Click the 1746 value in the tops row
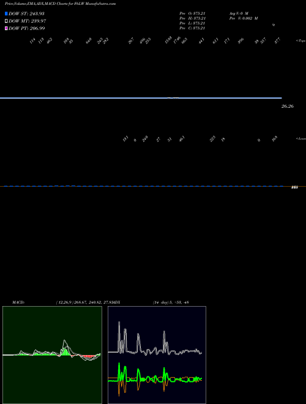Viewport: 306px width, 404px height. (x=176, y=41)
